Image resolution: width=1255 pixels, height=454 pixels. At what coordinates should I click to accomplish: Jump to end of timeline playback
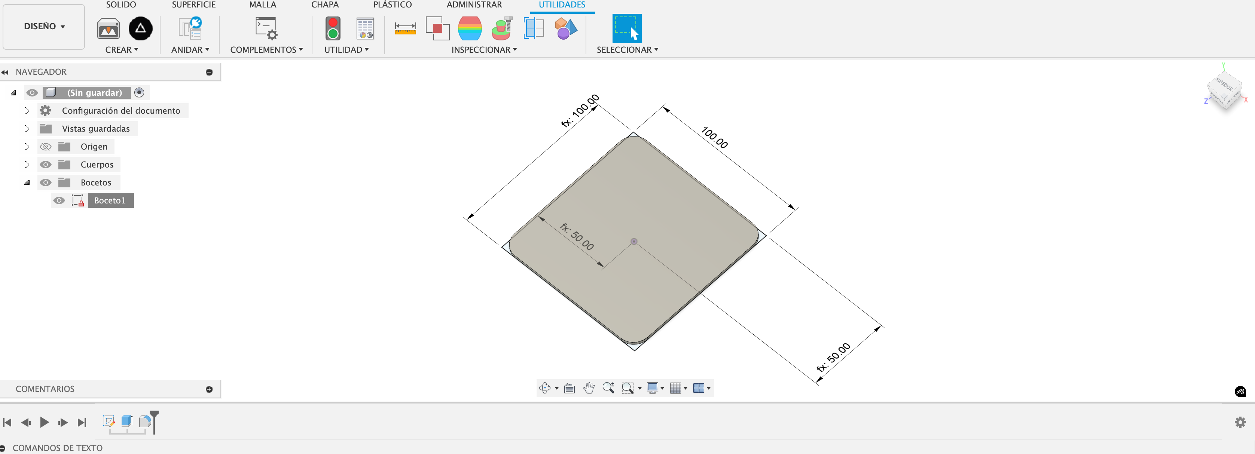pos(81,422)
